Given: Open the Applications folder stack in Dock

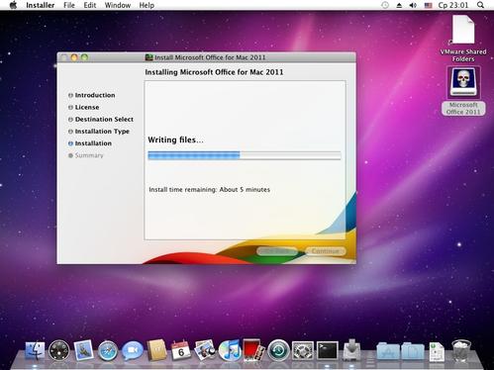Looking at the screenshot, I should click(388, 351).
